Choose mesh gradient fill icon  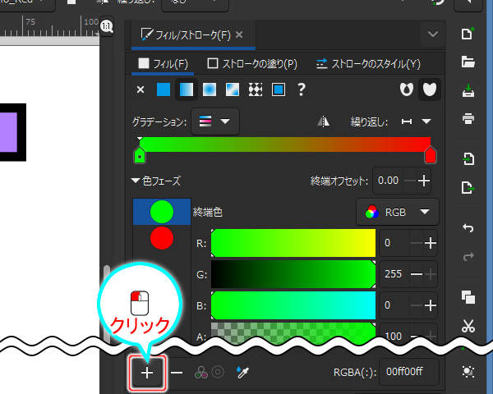[x=233, y=89]
